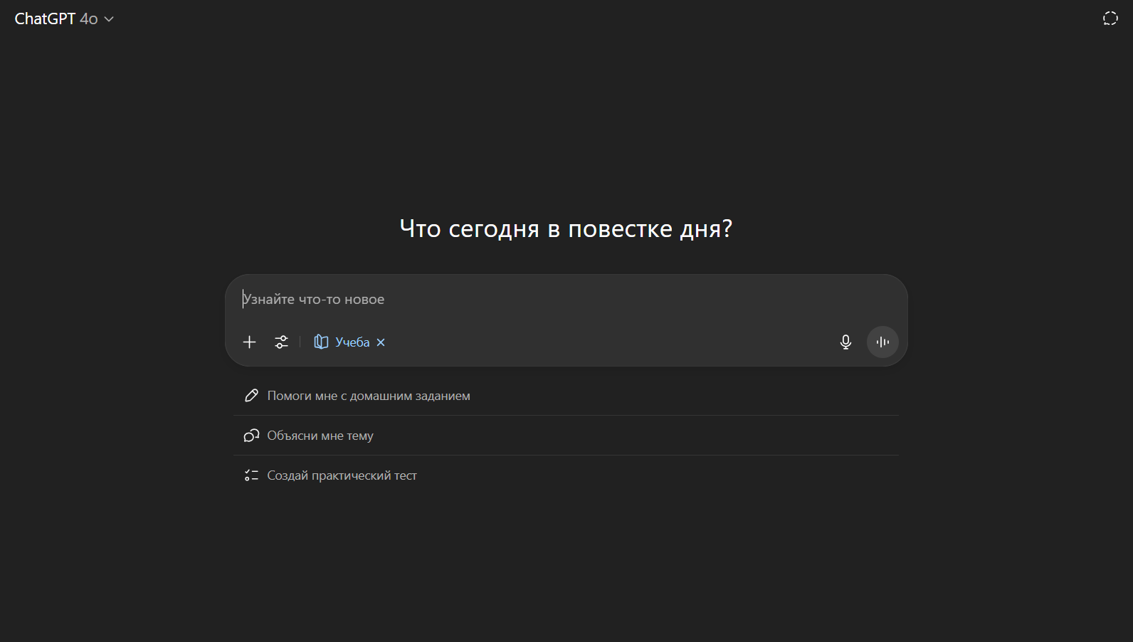Click the book icon of Учеба mode
Image resolution: width=1133 pixels, height=642 pixels.
(321, 342)
